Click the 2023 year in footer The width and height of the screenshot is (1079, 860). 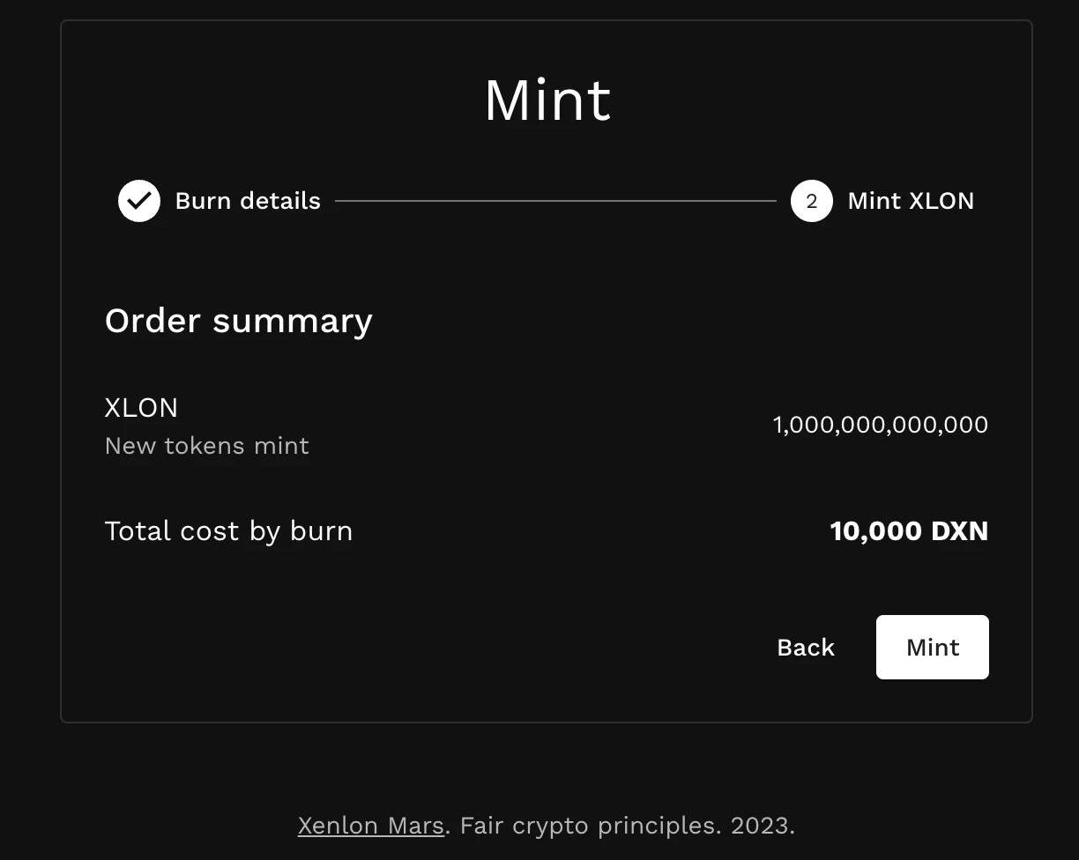(762, 826)
